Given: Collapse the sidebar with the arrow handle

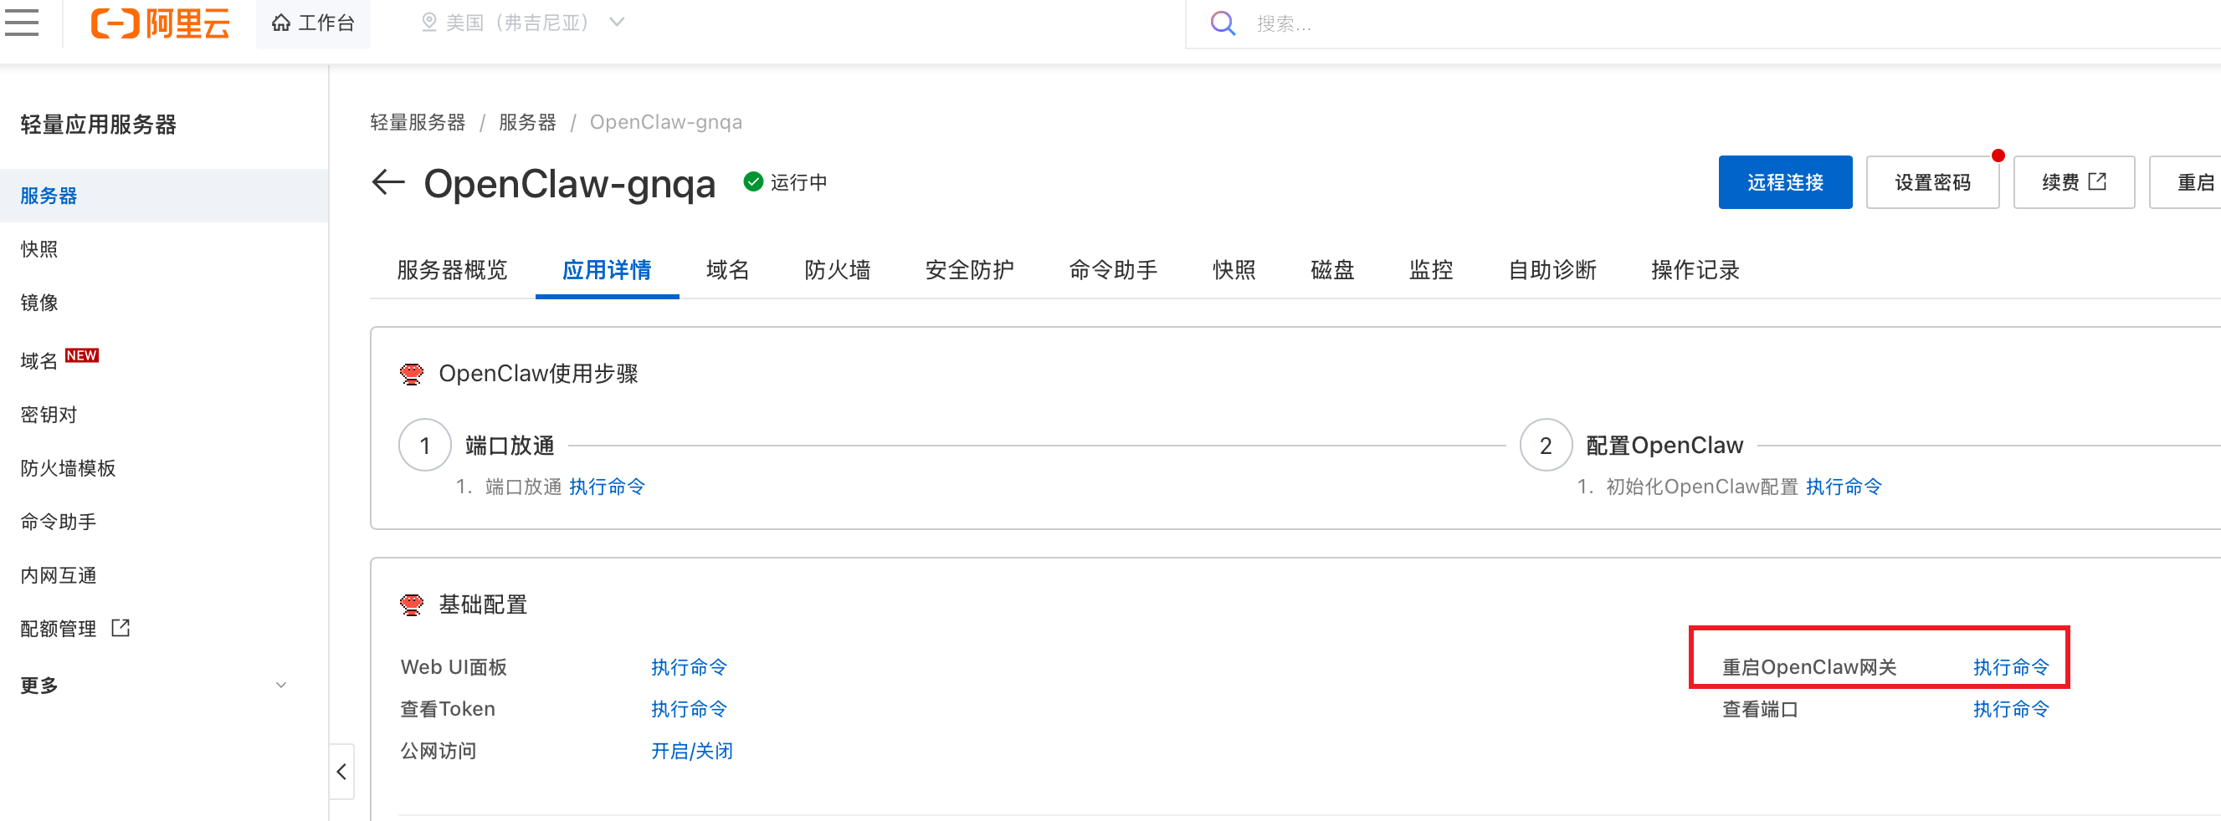Looking at the screenshot, I should (342, 771).
